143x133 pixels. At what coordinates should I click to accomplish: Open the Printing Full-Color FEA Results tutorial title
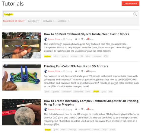click(76, 66)
